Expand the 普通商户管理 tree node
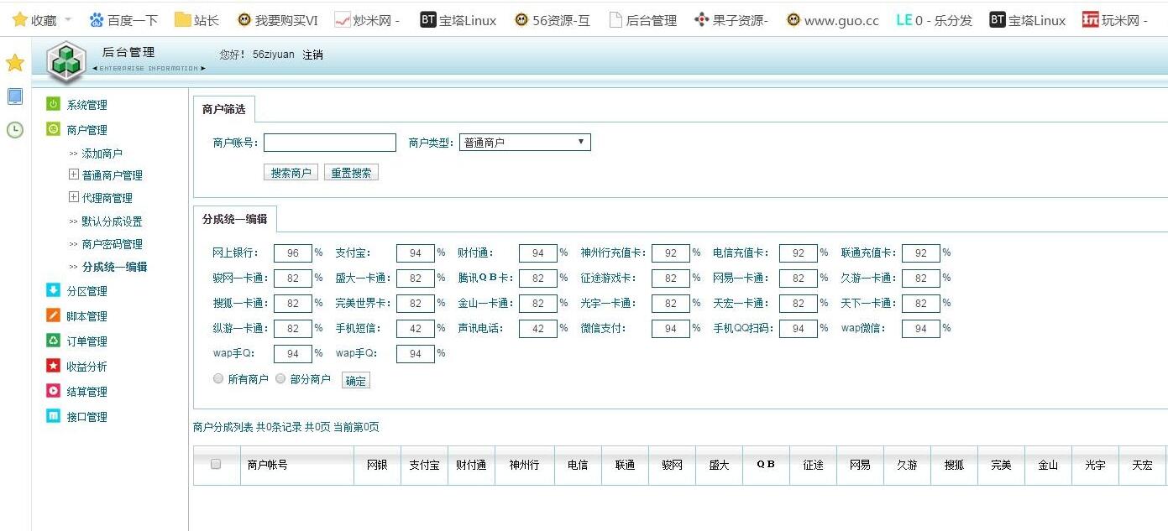Viewport: 1168px width, 531px height. 74,174
